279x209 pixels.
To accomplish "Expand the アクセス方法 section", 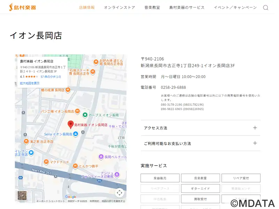I will point(201,128).
